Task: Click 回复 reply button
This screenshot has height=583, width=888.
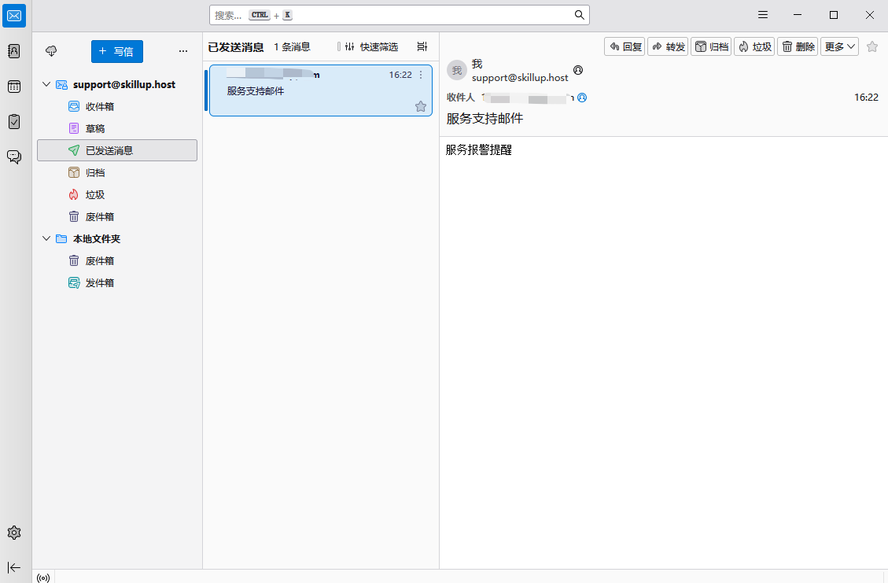Action: pos(625,47)
